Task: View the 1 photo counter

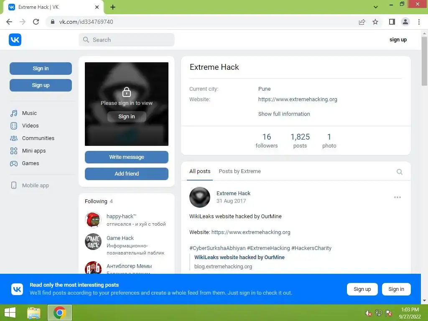Action: [329, 140]
